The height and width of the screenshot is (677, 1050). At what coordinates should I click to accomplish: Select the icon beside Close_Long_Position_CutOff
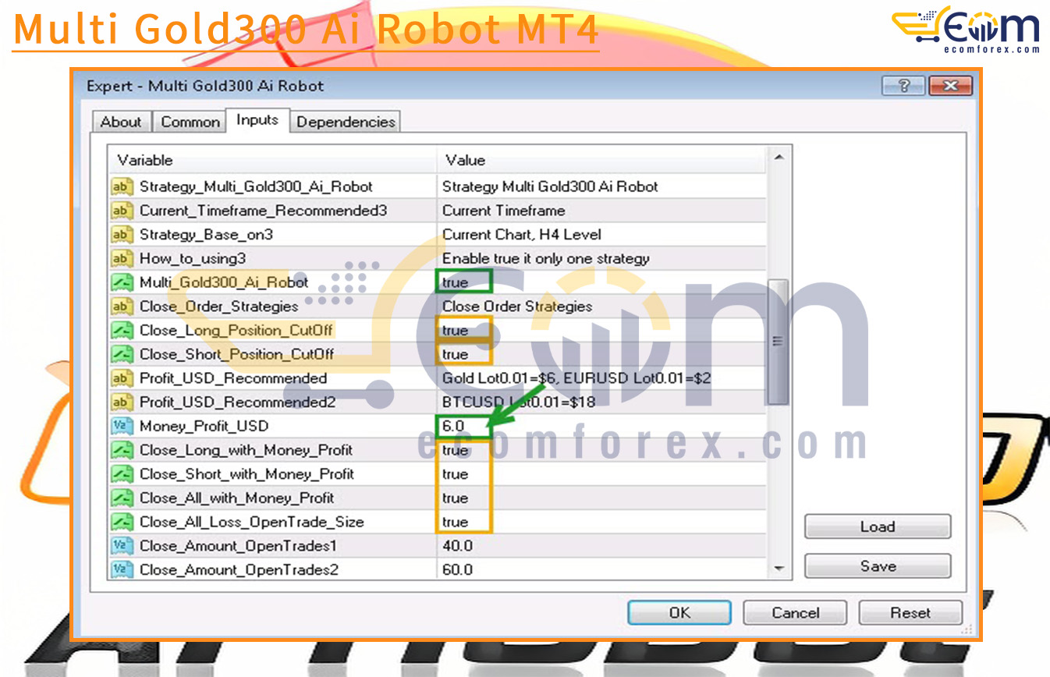(x=121, y=331)
